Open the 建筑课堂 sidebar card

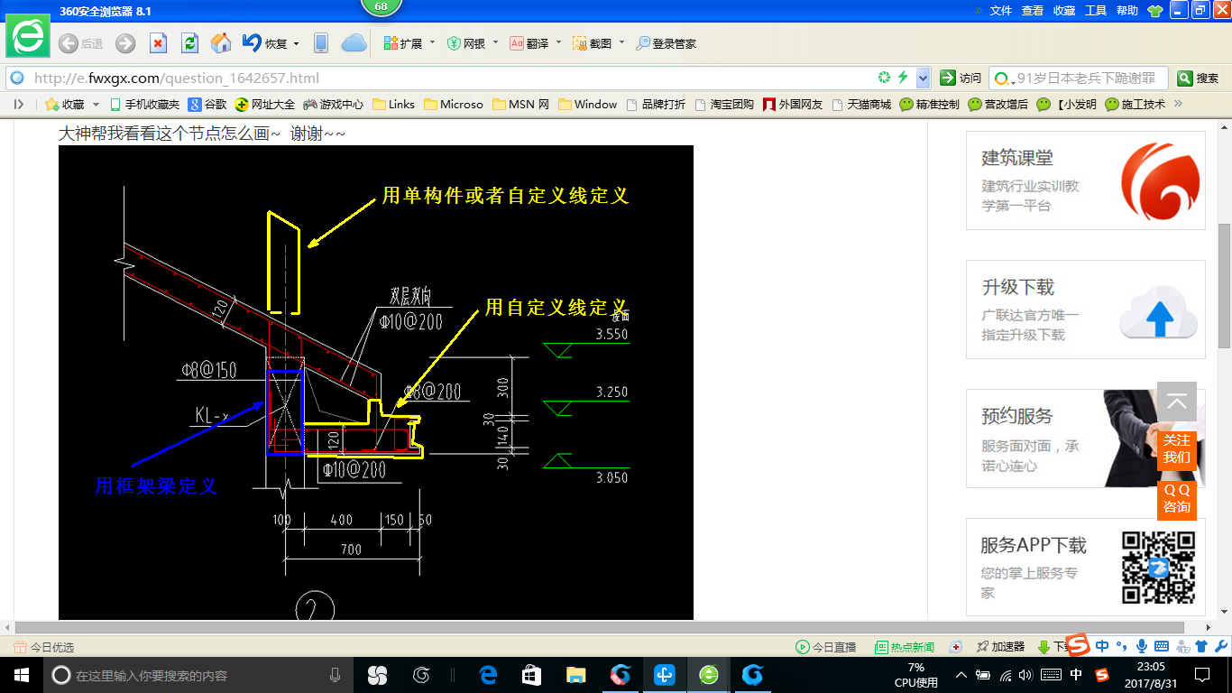point(1086,180)
